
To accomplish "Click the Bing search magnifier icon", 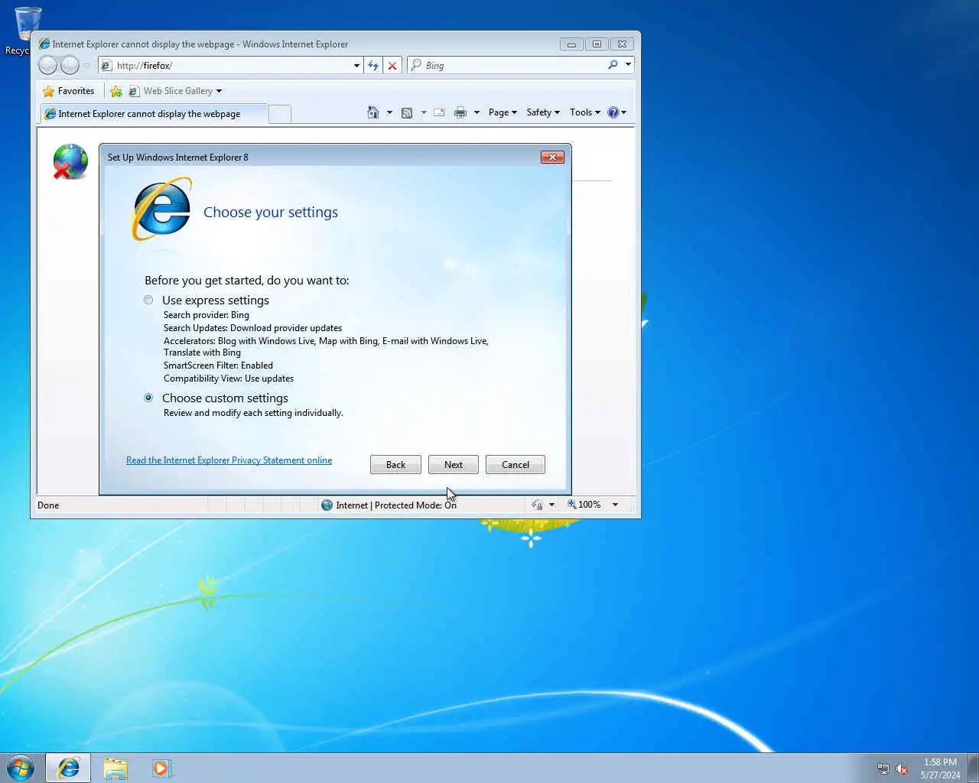I will point(613,65).
